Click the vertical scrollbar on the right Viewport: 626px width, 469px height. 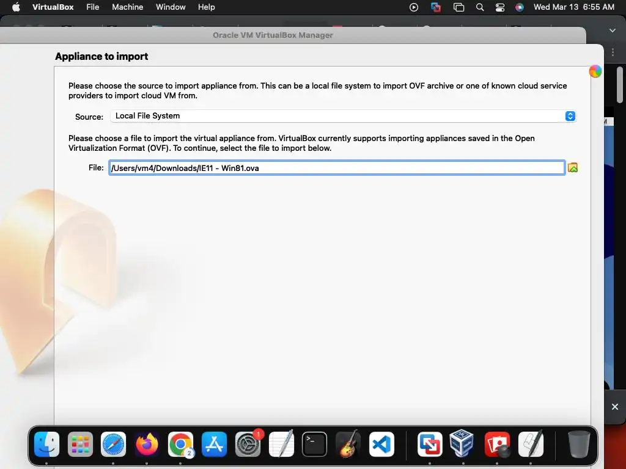pos(620,84)
